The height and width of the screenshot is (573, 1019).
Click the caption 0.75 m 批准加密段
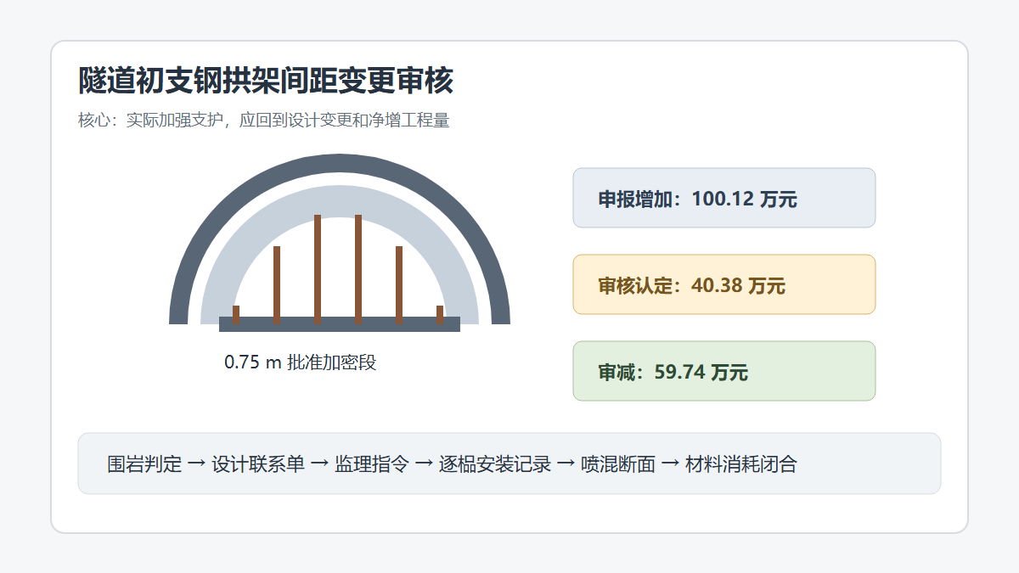click(x=300, y=362)
